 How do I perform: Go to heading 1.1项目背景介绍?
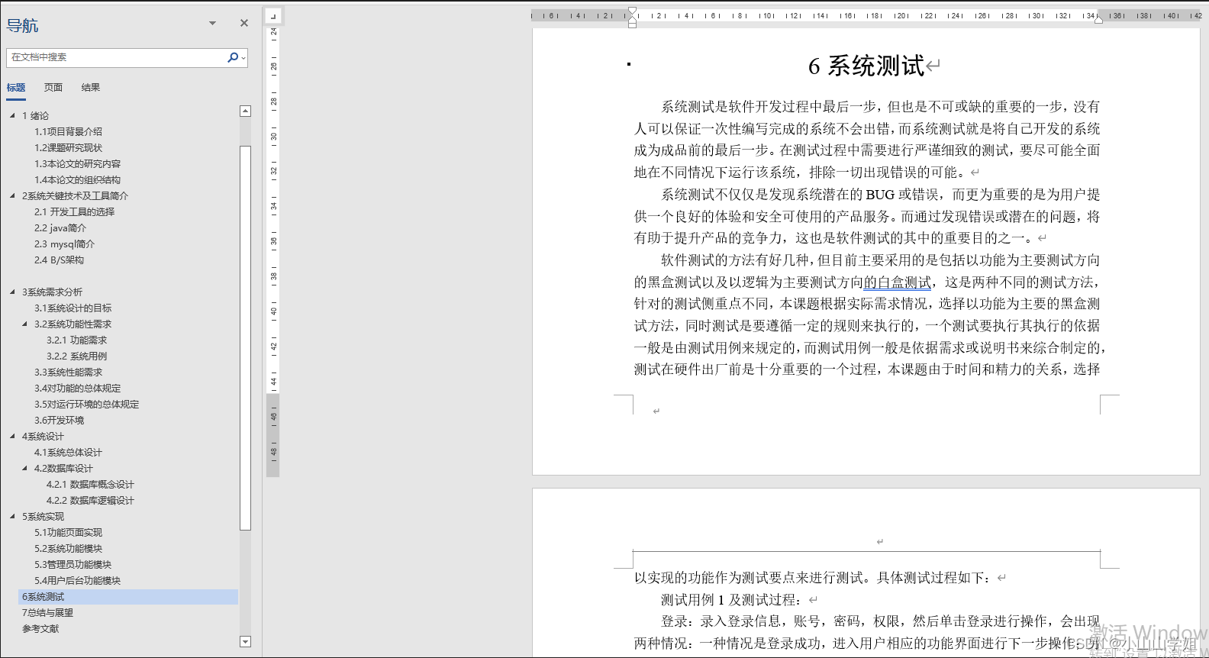68,132
